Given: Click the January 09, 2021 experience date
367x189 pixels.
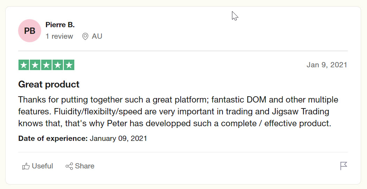Looking at the screenshot, I should pos(118,138).
